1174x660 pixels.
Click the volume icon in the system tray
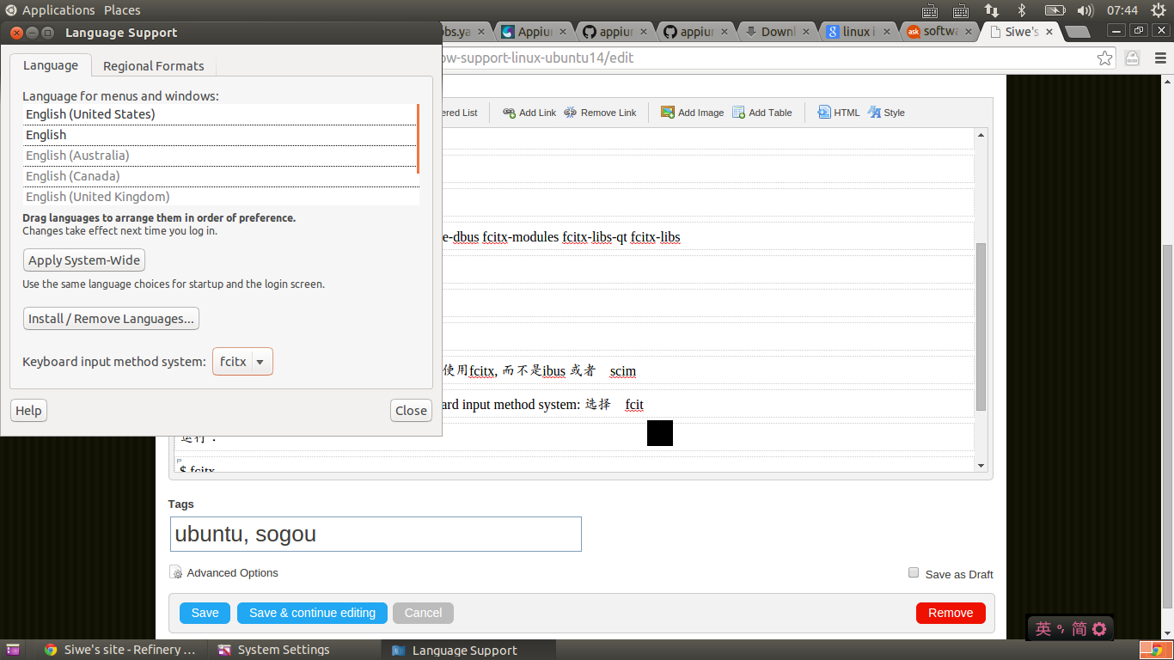pos(1085,9)
